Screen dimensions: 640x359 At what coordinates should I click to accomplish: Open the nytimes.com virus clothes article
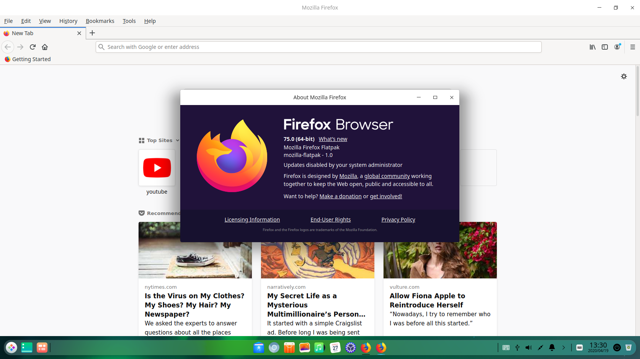pyautogui.click(x=195, y=305)
